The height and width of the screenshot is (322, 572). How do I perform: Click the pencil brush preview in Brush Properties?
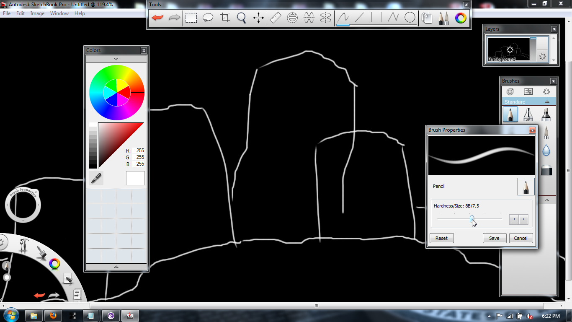pyautogui.click(x=526, y=187)
